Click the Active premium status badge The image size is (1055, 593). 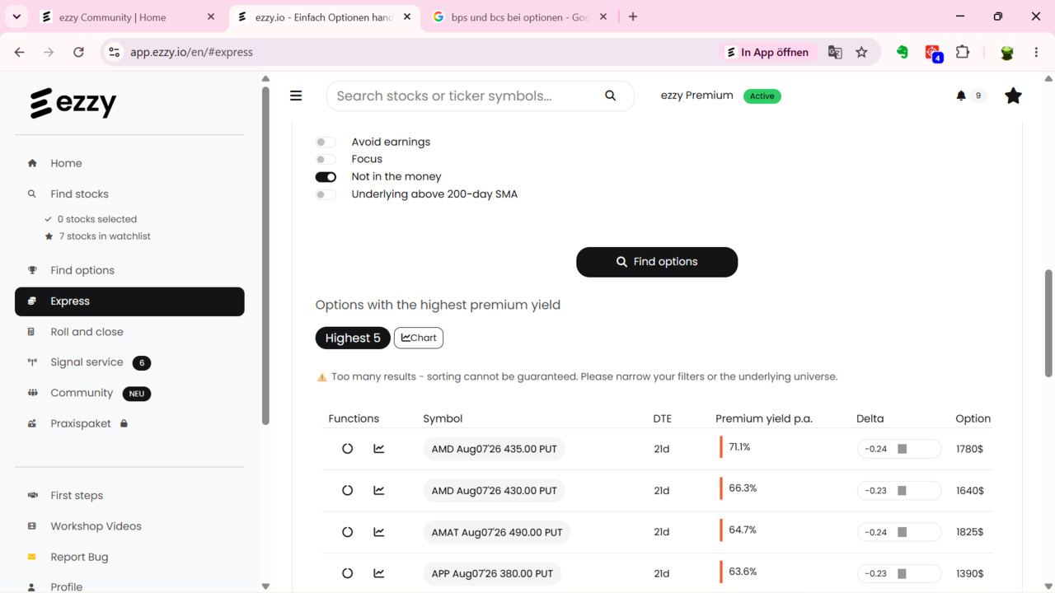762,96
